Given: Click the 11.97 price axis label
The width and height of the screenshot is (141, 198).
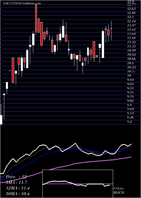Looking at the screenshot, I should (131, 25).
